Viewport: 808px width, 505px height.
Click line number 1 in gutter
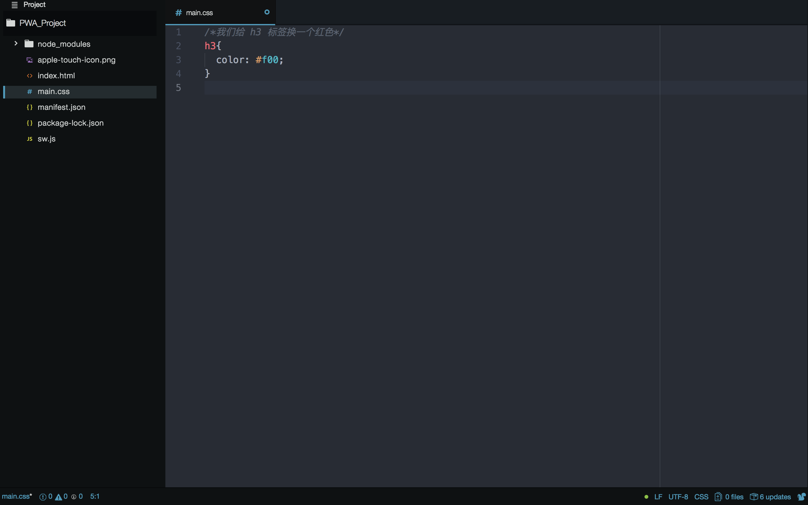tap(179, 32)
